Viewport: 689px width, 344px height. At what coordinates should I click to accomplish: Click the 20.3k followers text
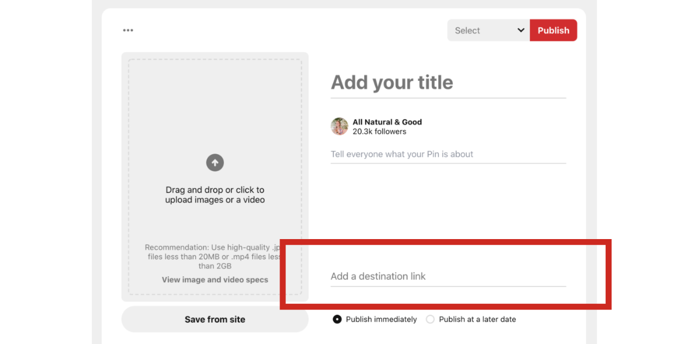(x=379, y=132)
